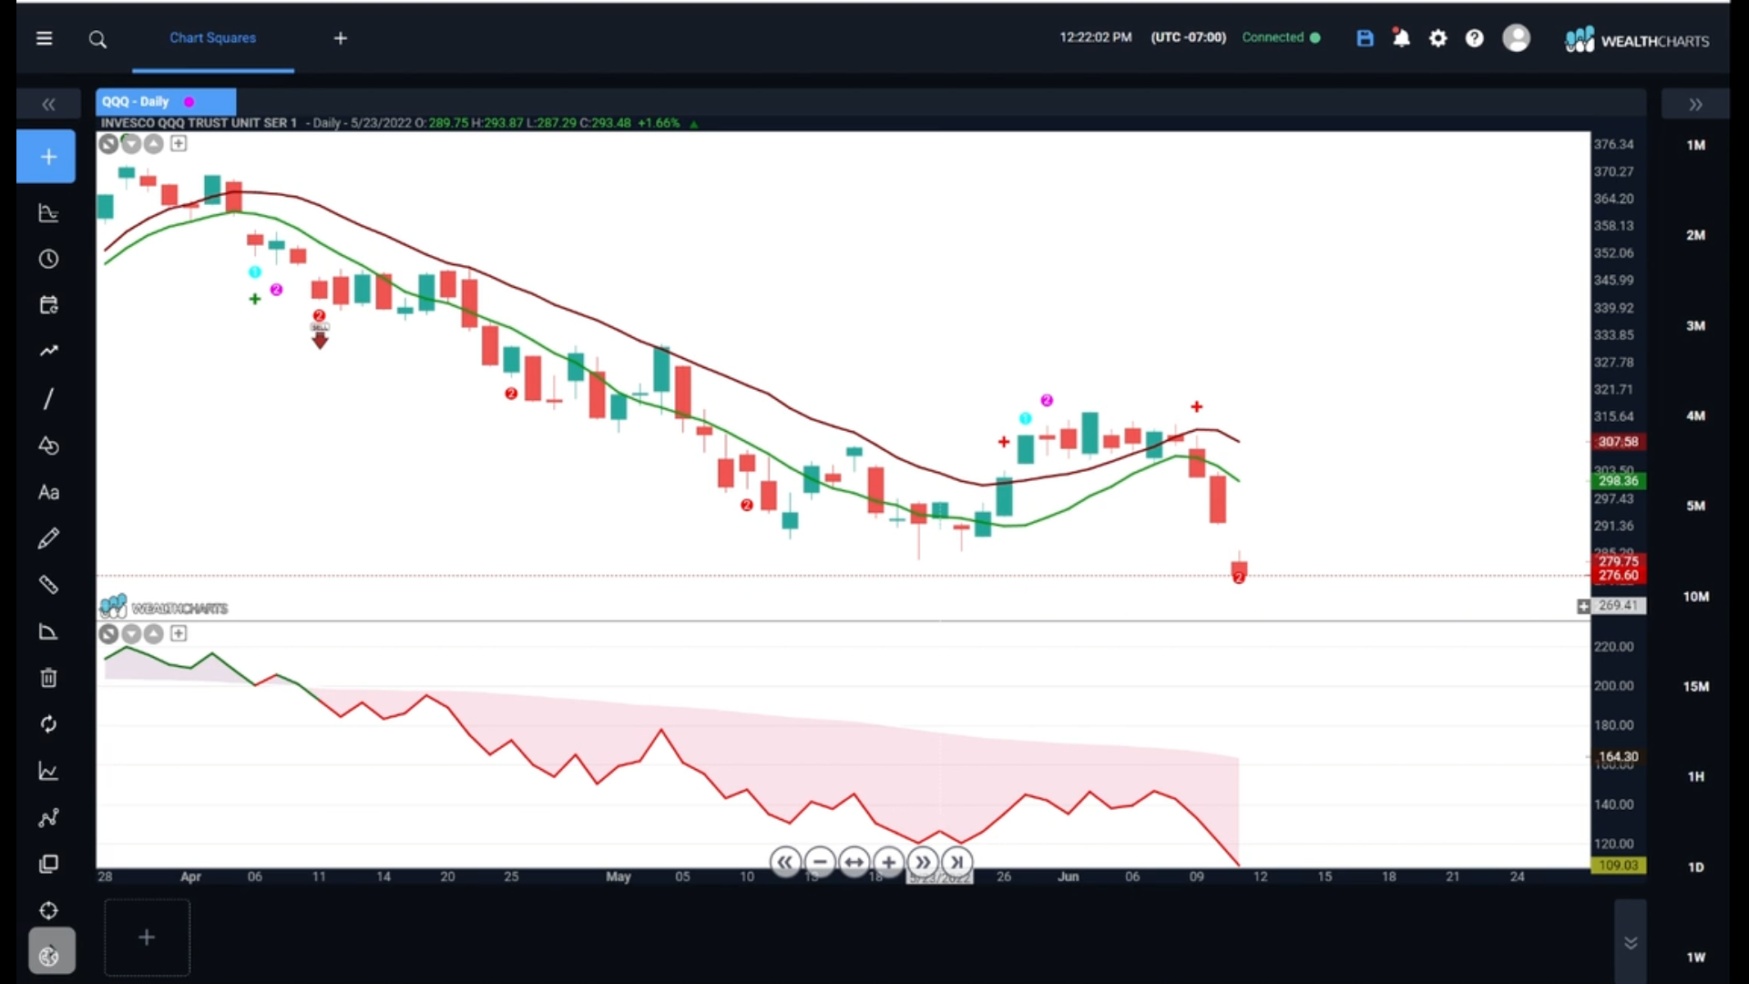Select the 4M timeframe

click(x=1695, y=415)
